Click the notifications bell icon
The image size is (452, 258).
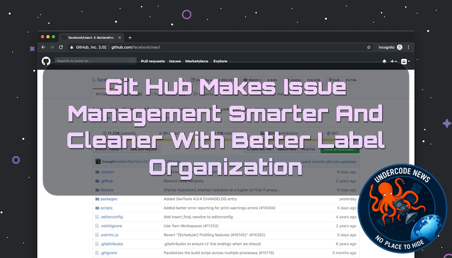point(384,61)
